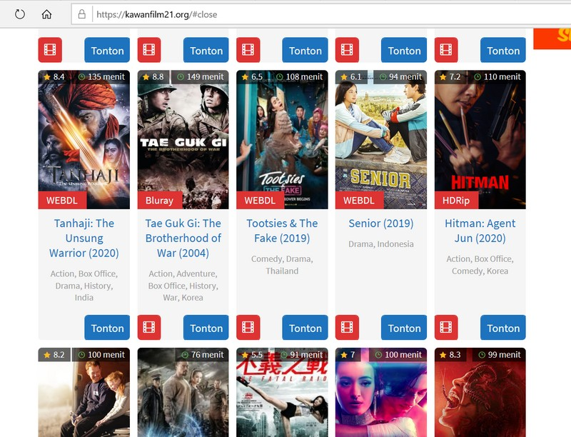Screen dimensions: 571x437
Task: Click the India genre tag under Tanhaji
Action: pos(84,298)
